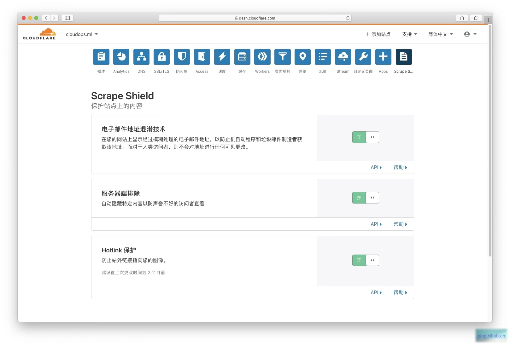Image resolution: width=510 pixels, height=345 pixels.
Task: Open the Access door icon
Action: [x=202, y=57]
